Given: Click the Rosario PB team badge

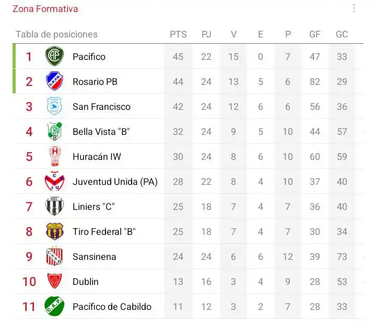Looking at the screenshot, I should [x=54, y=81].
